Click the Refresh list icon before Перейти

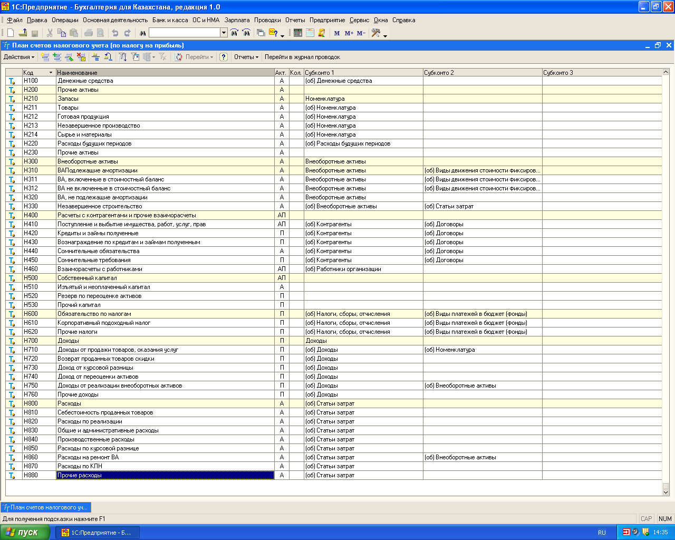click(179, 57)
